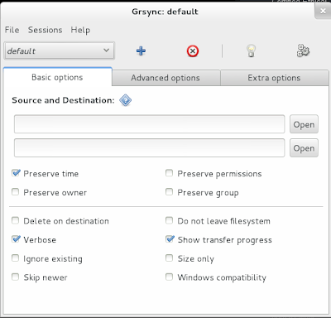Run rsync with the gears icon
This screenshot has width=331, height=318.
tap(303, 51)
